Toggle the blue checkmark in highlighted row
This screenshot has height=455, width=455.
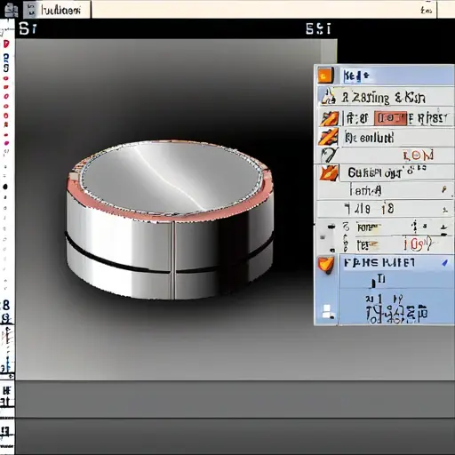[x=444, y=262]
